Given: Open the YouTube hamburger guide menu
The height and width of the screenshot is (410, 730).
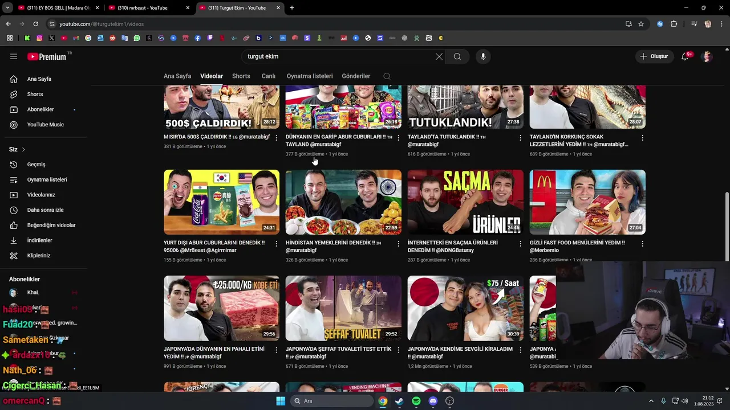Looking at the screenshot, I should point(14,56).
